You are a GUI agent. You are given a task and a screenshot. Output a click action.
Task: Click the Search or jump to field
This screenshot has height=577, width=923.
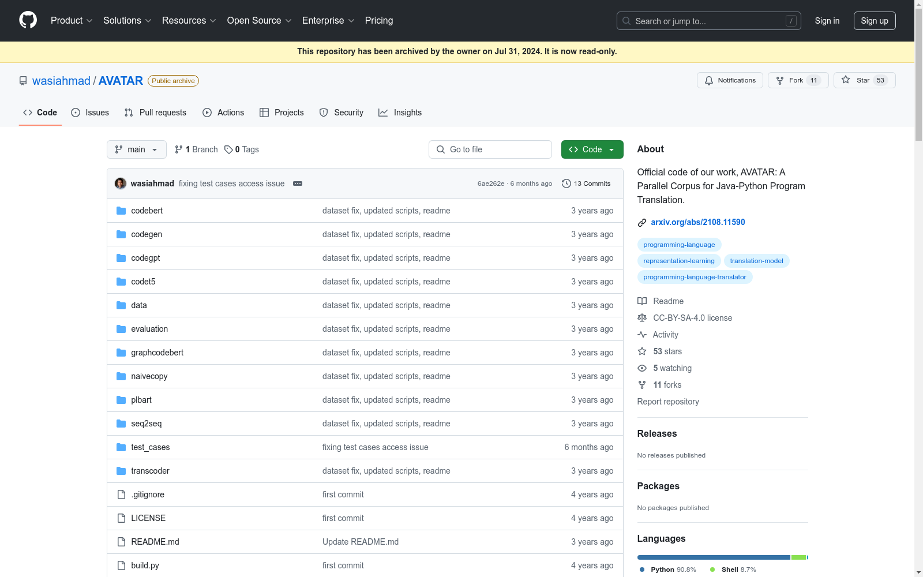708,21
